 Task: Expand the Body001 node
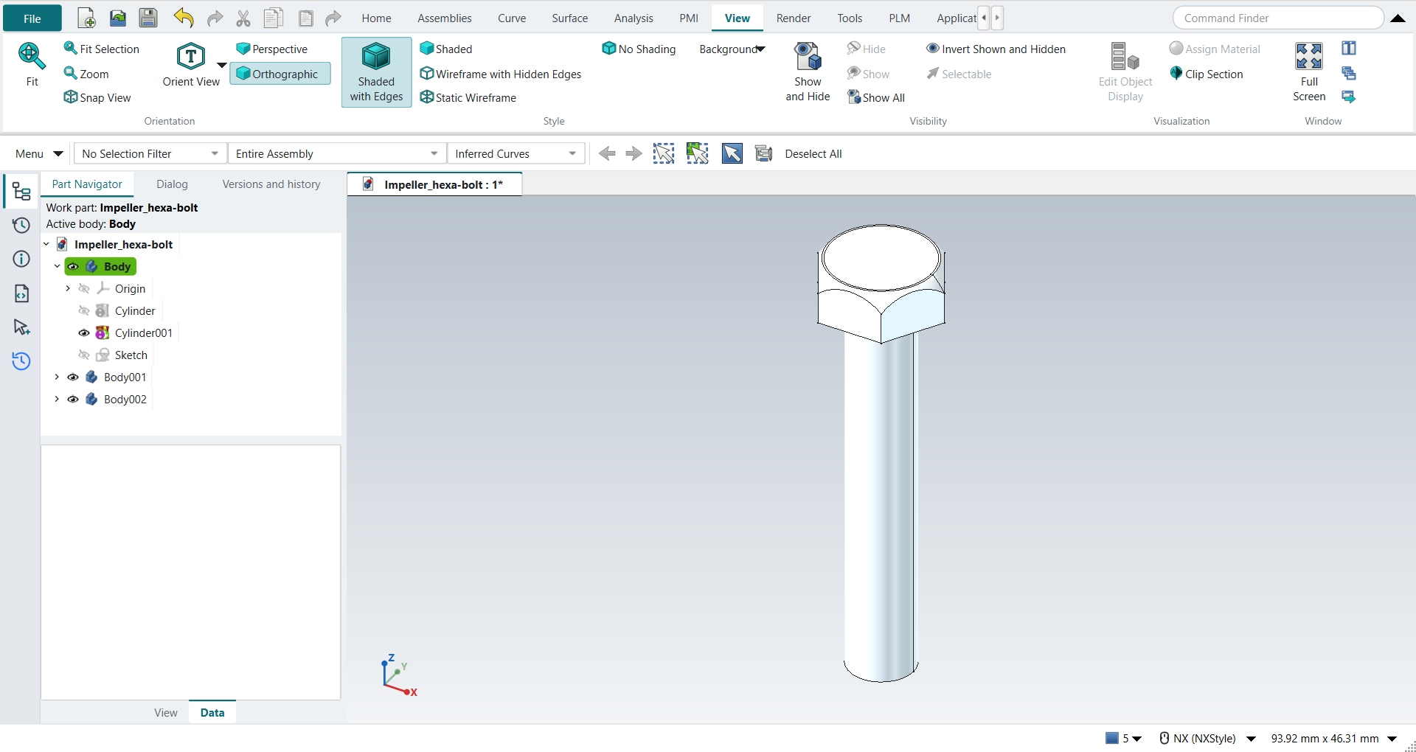pyautogui.click(x=57, y=377)
